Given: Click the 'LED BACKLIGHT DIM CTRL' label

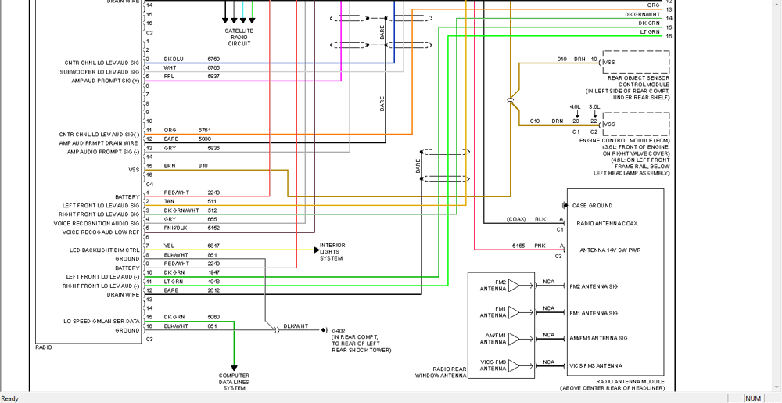Looking at the screenshot, I should [x=104, y=250].
